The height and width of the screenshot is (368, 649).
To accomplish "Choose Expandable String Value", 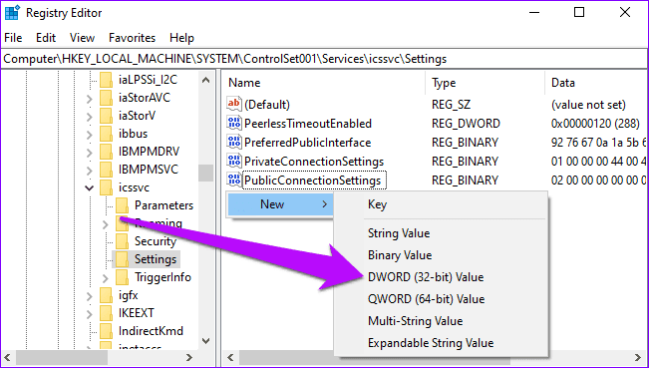I will point(431,343).
